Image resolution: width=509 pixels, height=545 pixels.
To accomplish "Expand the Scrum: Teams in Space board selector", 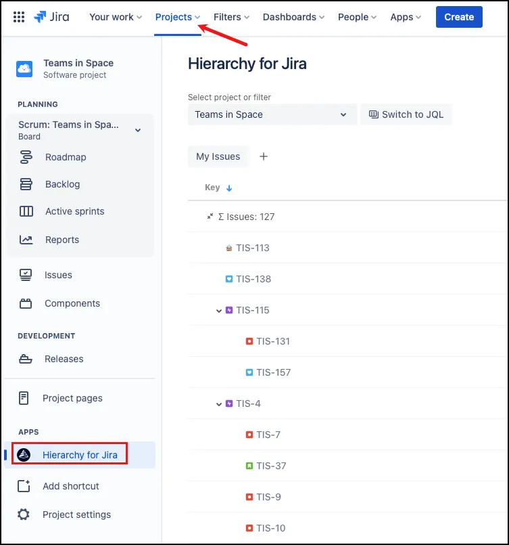I will [138, 131].
